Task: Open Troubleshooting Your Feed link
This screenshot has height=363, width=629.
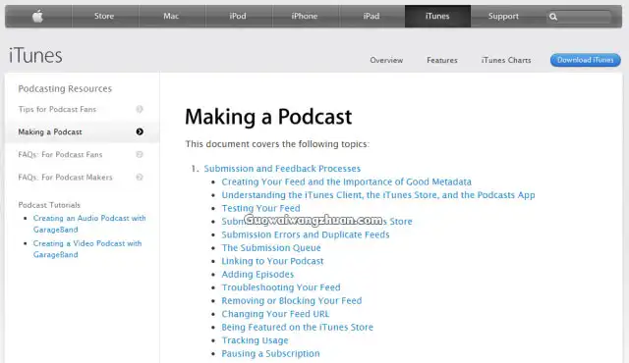Action: pos(281,287)
